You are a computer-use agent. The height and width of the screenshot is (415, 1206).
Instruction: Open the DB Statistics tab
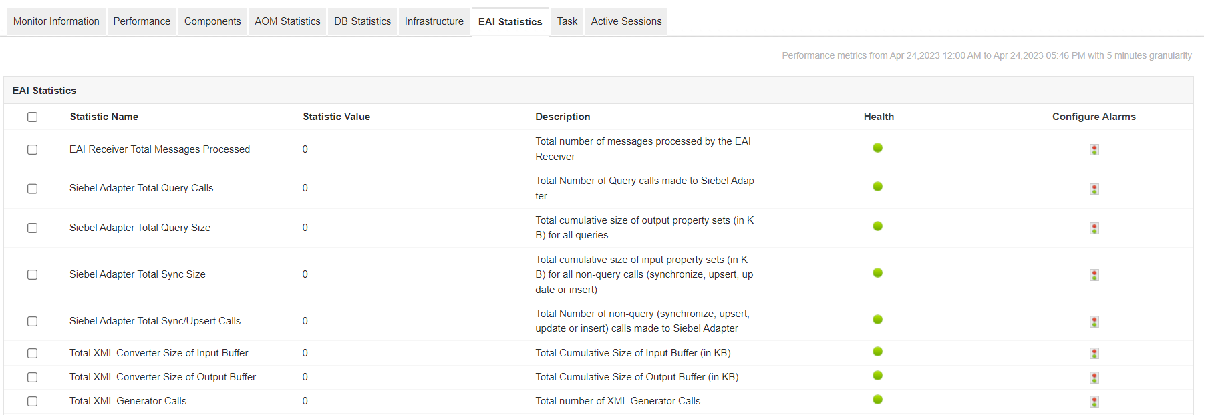point(362,21)
